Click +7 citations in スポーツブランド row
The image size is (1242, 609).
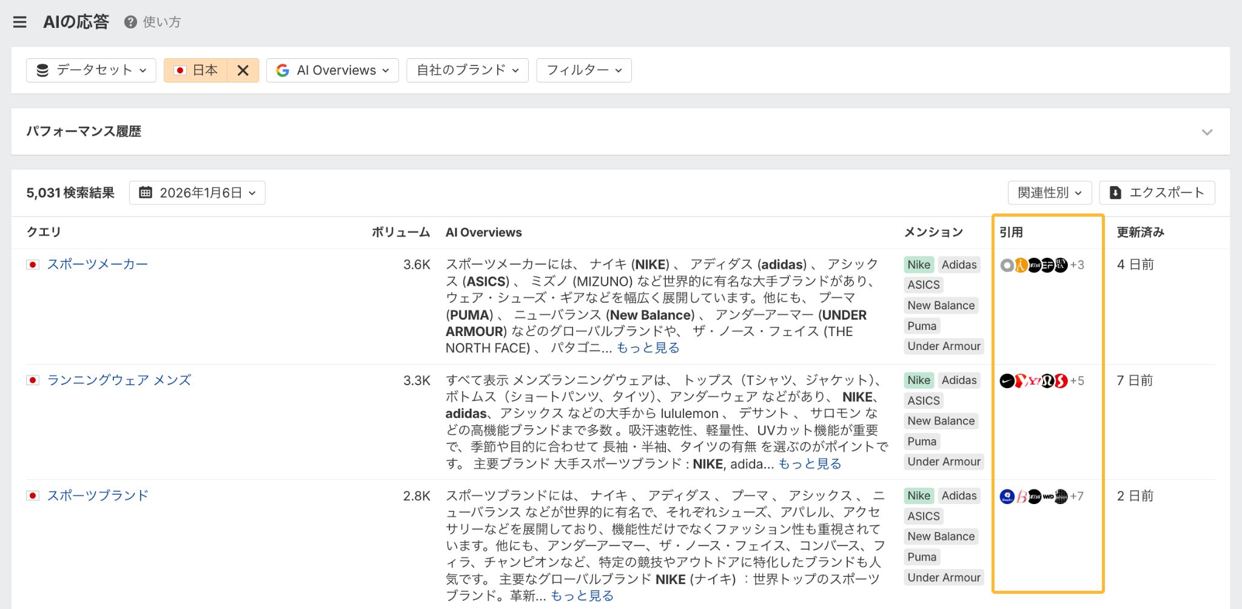click(1077, 496)
